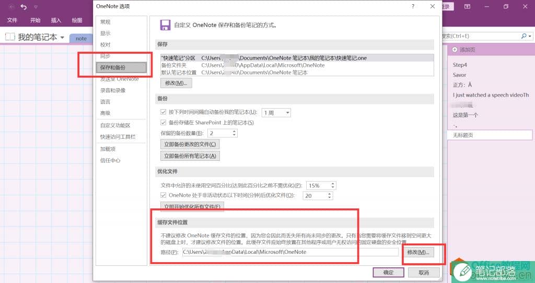The image size is (535, 283).
Task: Select 高级 in options sidebar
Action: [x=121, y=113]
